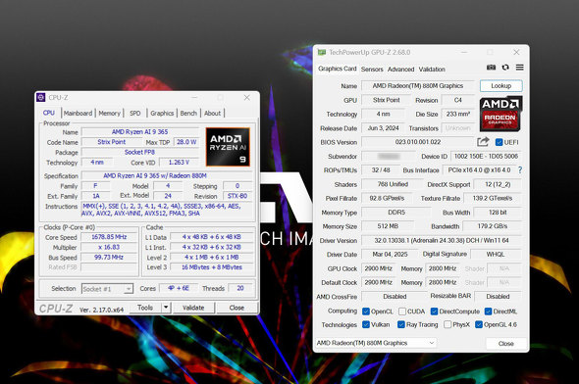This screenshot has height=384, width=579.
Task: Click the AMD Ryzen AI 9 logo
Action: pyautogui.click(x=228, y=147)
